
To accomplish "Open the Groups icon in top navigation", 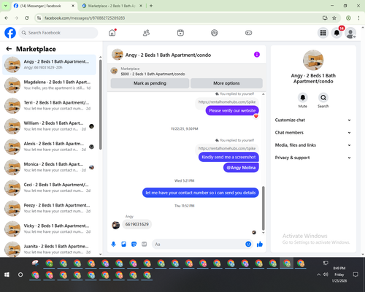I will (x=215, y=33).
